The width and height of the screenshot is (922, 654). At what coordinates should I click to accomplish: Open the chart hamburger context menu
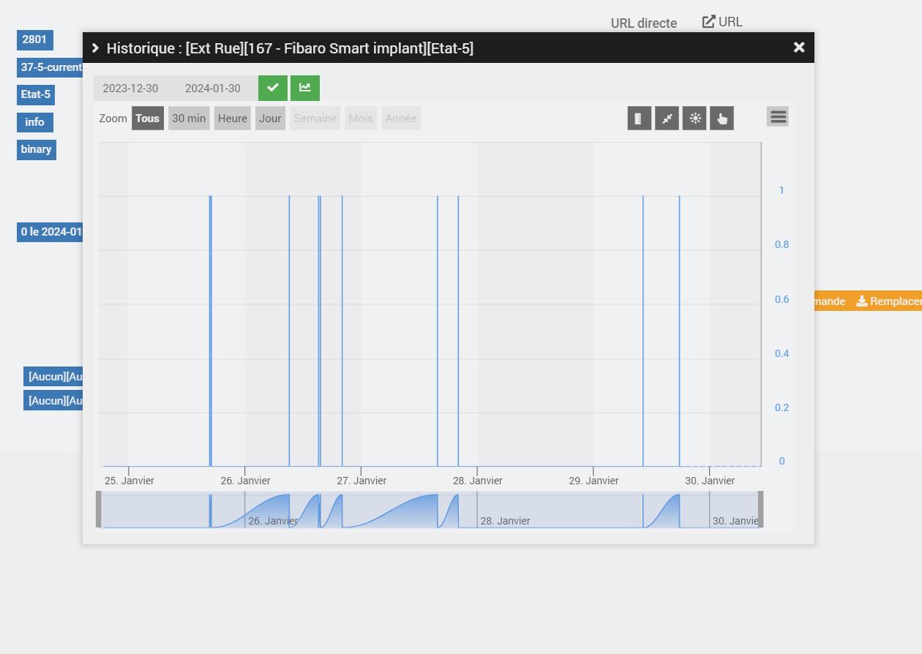(778, 116)
